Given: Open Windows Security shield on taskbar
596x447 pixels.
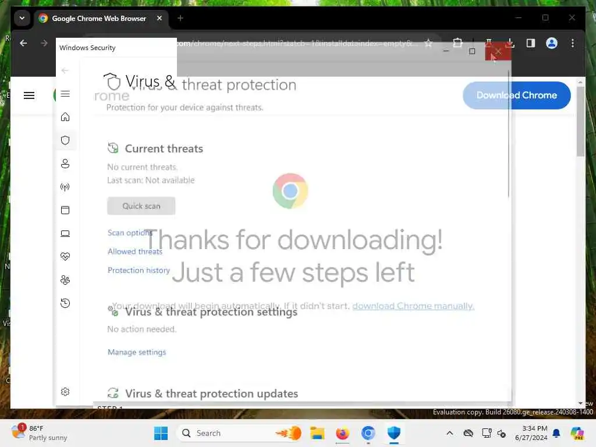Looking at the screenshot, I should (x=394, y=433).
